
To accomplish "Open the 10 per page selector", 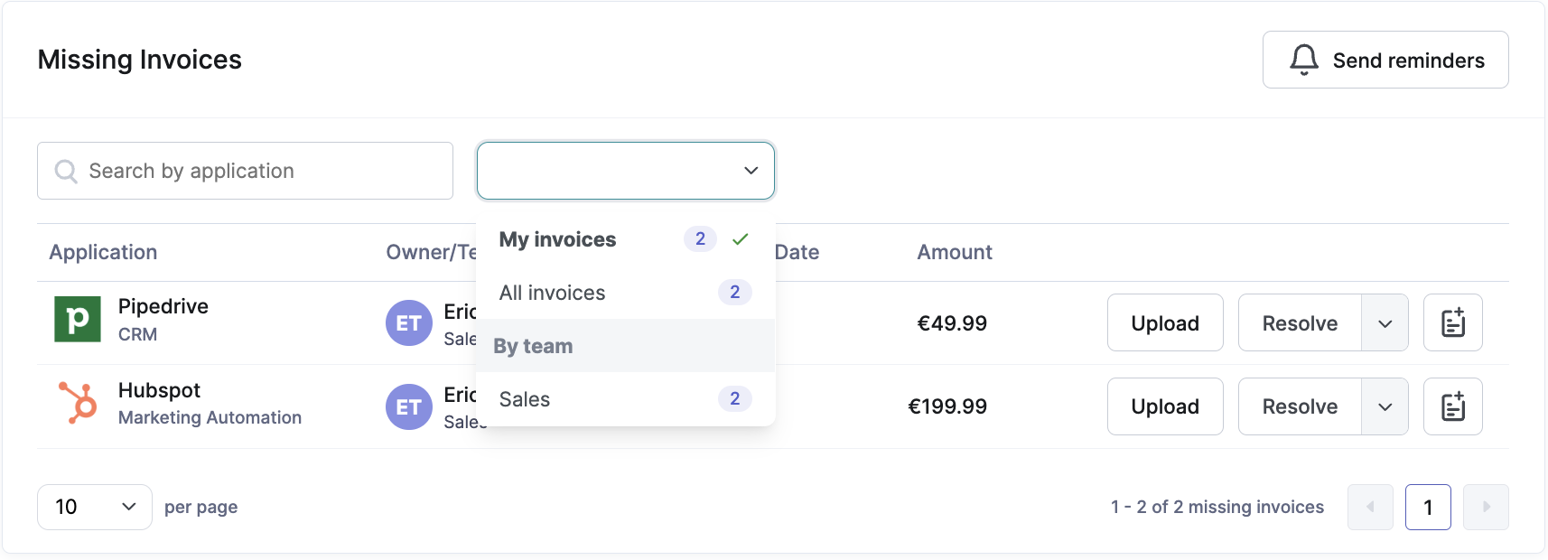I will 94,507.
